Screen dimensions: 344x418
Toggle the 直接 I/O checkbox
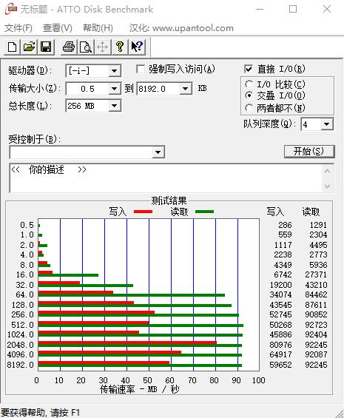pyautogui.click(x=249, y=69)
